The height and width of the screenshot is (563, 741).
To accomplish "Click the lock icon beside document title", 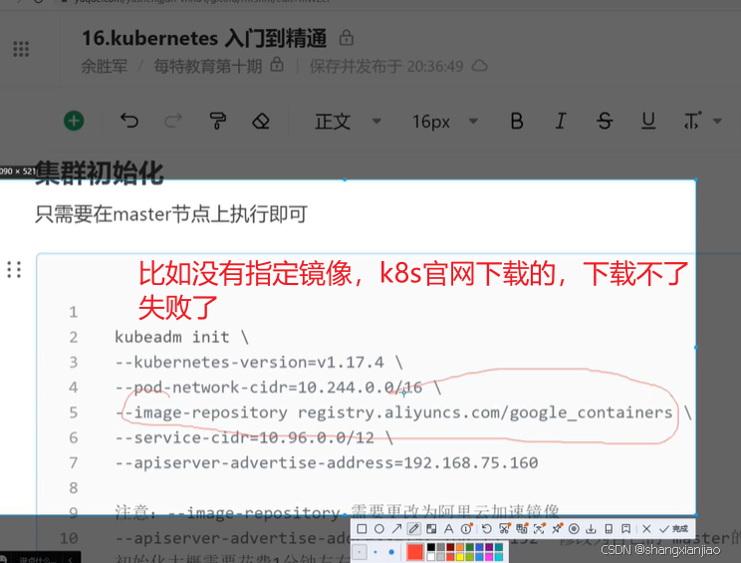I will [347, 38].
